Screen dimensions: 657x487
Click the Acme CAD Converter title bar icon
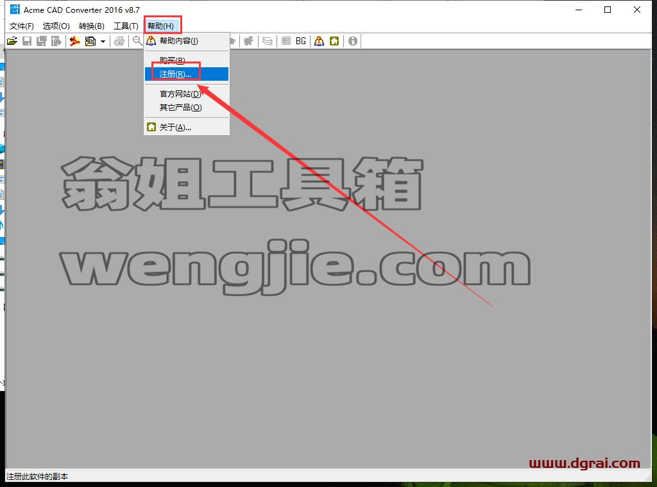click(x=15, y=9)
